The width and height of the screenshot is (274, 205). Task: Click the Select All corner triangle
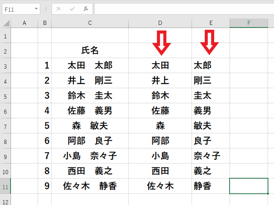(6, 23)
